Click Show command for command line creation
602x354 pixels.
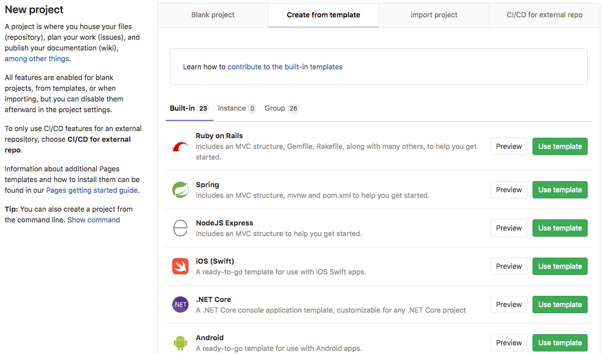pos(94,219)
